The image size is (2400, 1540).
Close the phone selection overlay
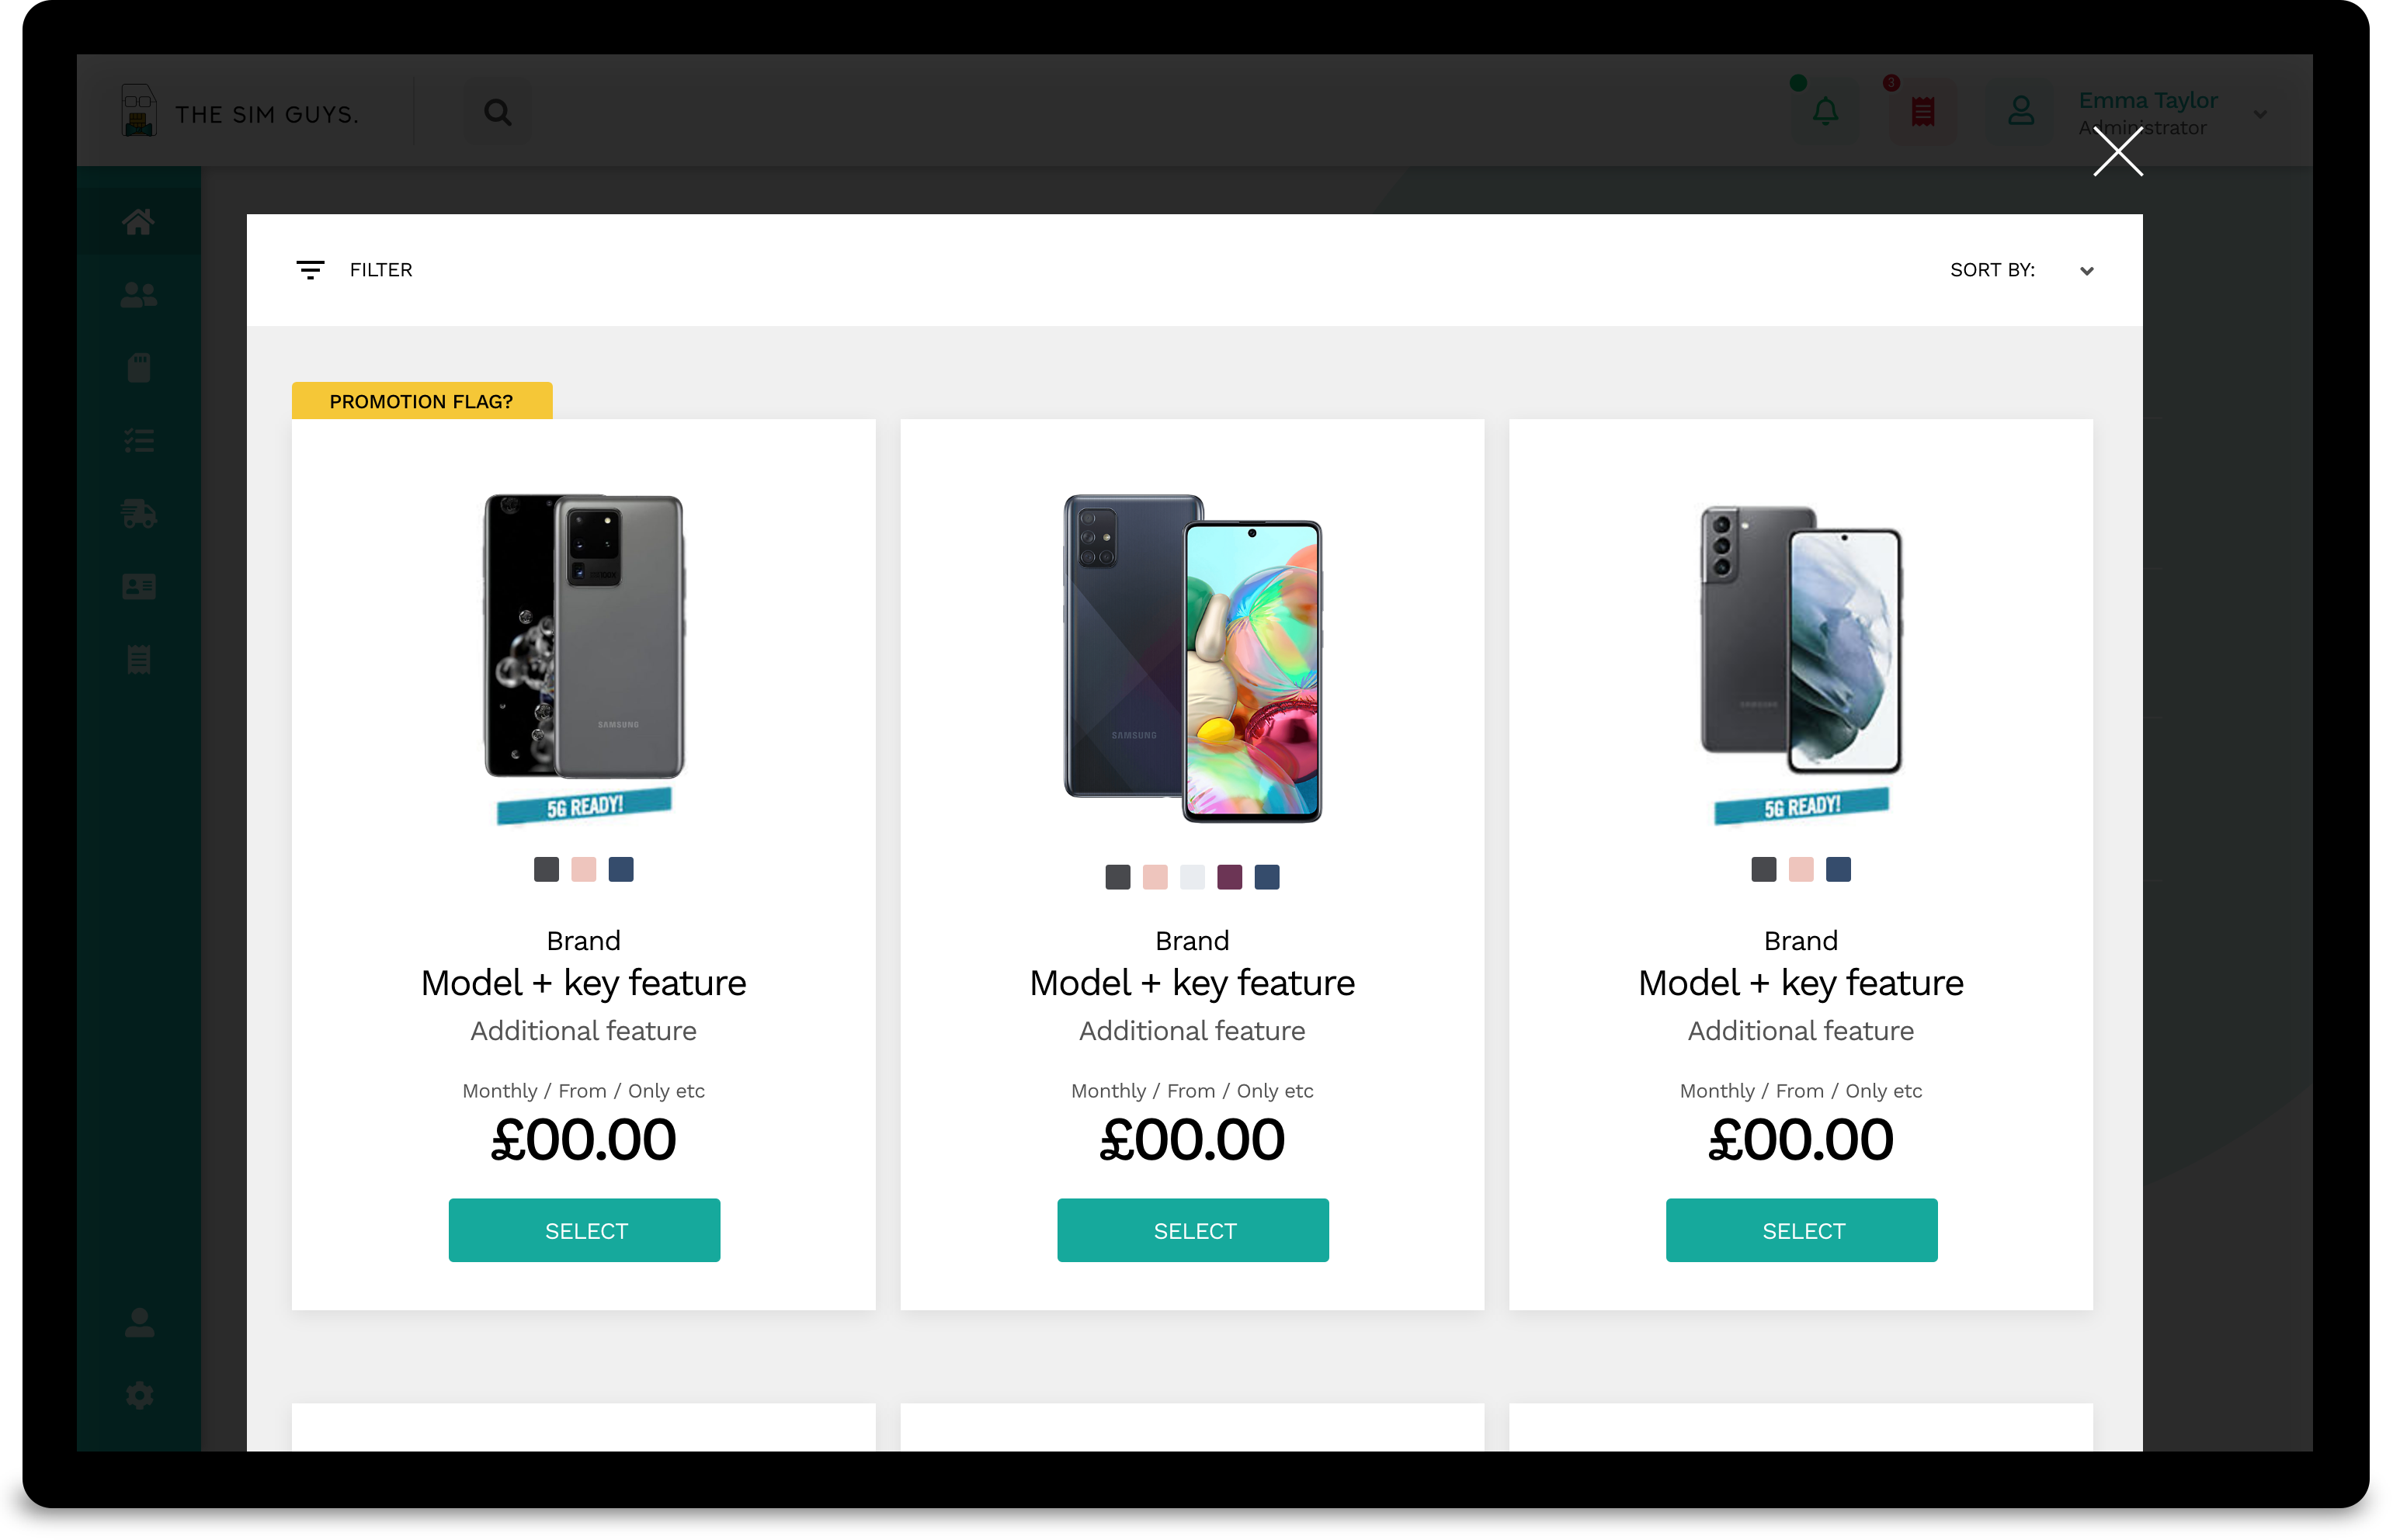click(x=2118, y=152)
